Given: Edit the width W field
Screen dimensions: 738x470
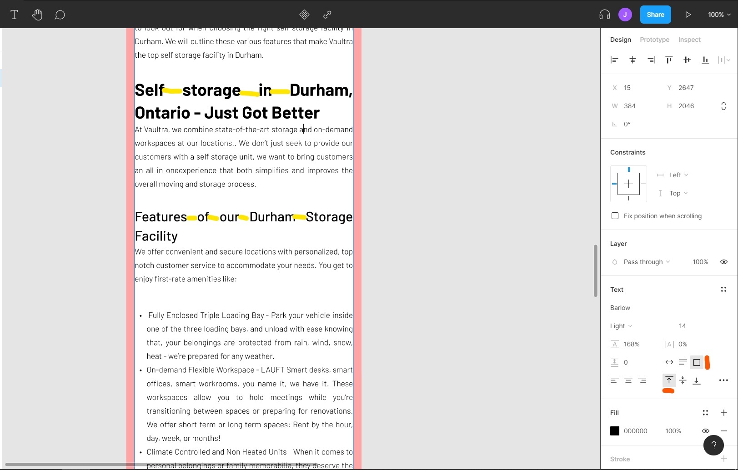Looking at the screenshot, I should pyautogui.click(x=632, y=106).
